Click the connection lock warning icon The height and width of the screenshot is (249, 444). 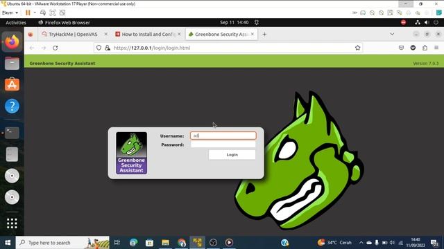coord(108,48)
